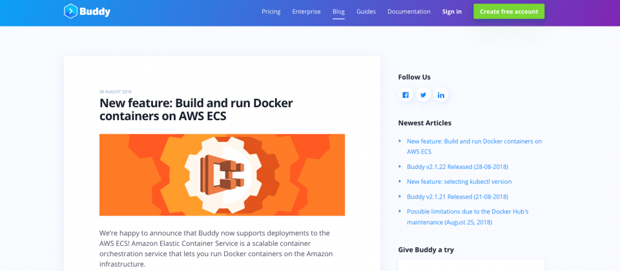Open Buddy's Twitter profile icon
The image size is (620, 271).
coord(423,95)
